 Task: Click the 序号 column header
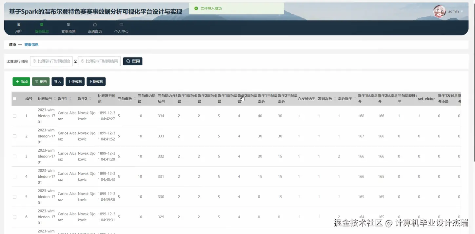29,99
